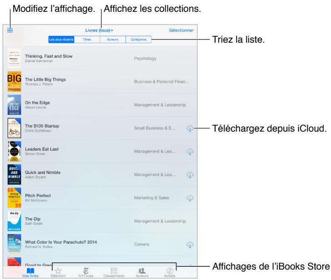Open The Dip book cover
The image size is (331, 280).
[x=15, y=221]
